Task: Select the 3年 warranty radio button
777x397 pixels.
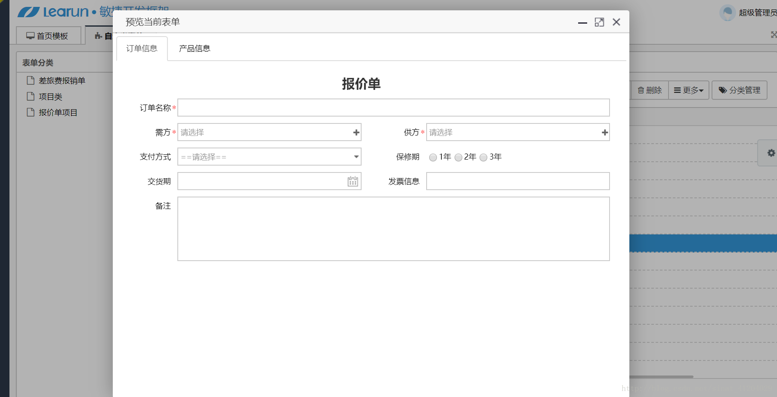Action: pyautogui.click(x=483, y=157)
